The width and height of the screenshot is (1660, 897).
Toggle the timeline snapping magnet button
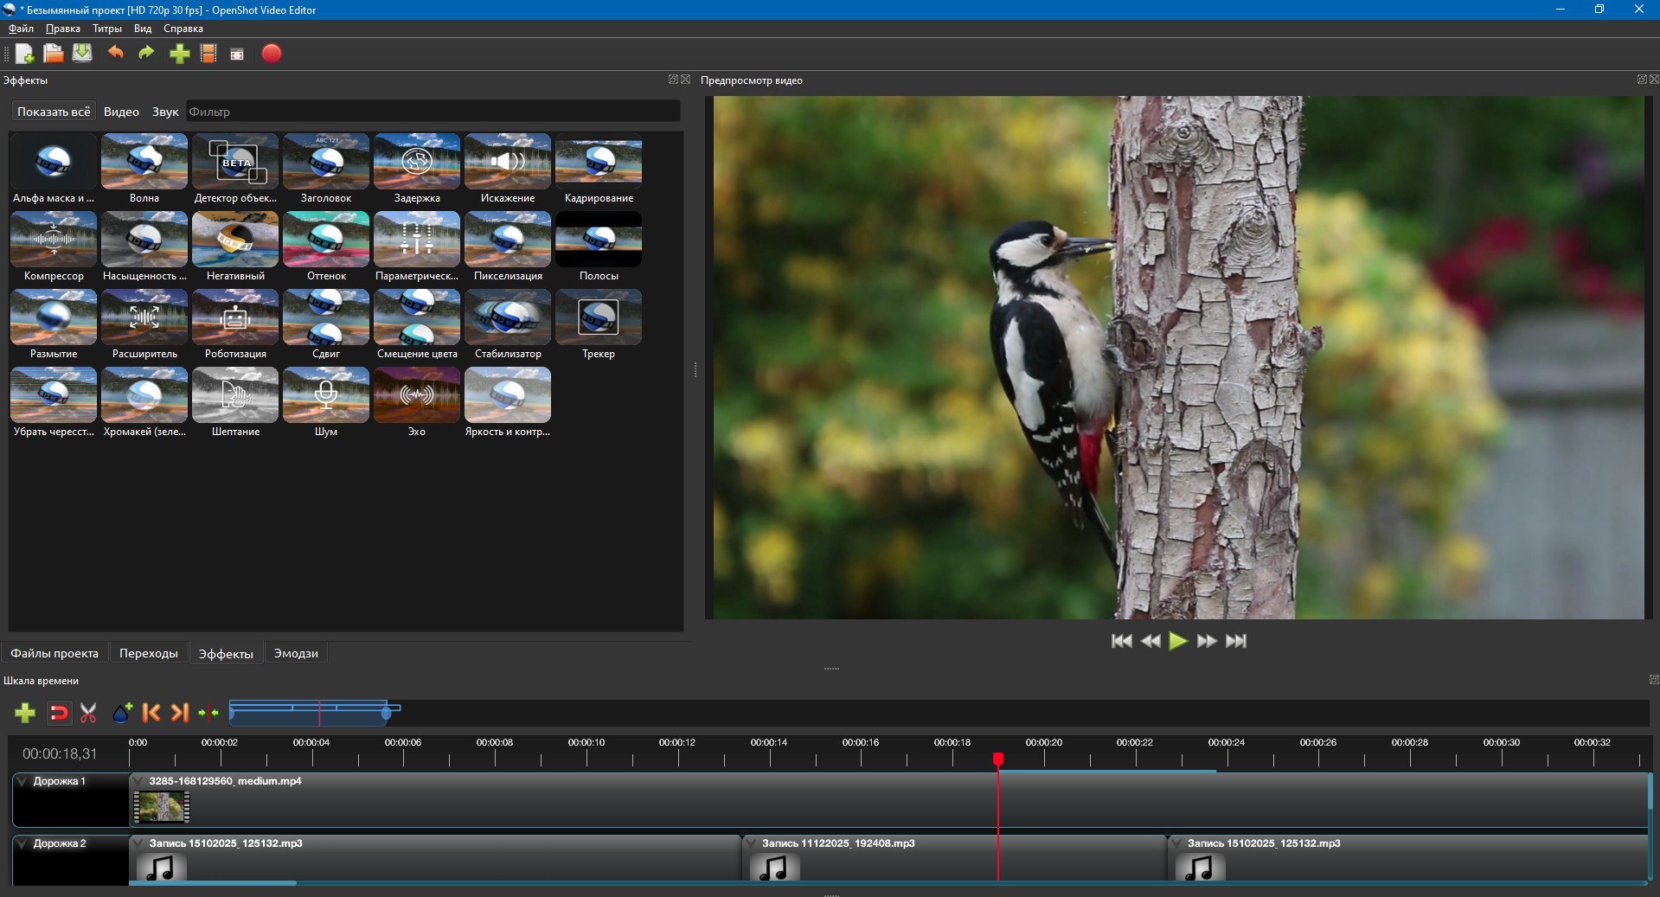[59, 713]
